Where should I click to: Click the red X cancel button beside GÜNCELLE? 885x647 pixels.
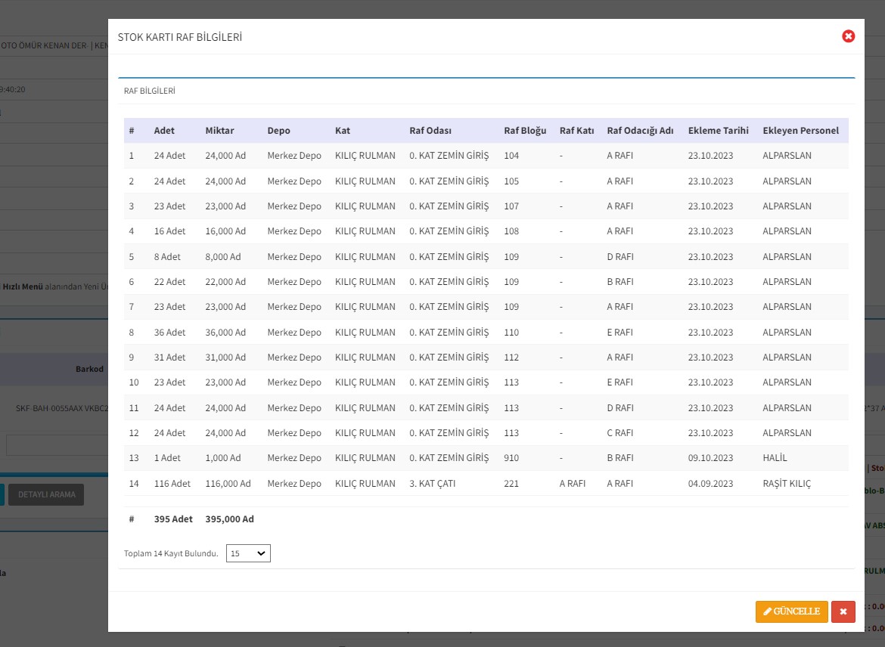click(843, 611)
